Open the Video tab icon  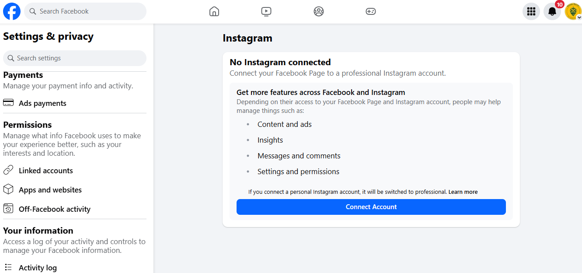point(266,11)
